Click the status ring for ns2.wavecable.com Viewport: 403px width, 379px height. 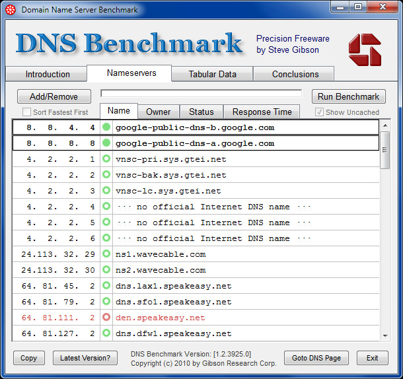(x=106, y=270)
